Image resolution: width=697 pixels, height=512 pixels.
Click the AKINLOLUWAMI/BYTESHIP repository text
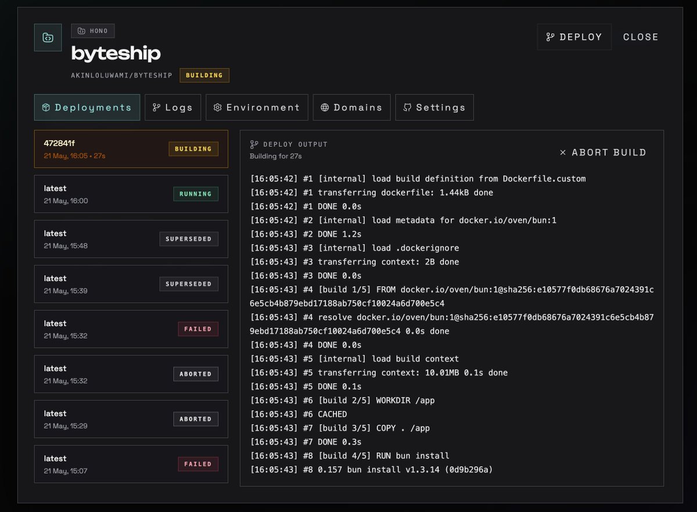122,75
